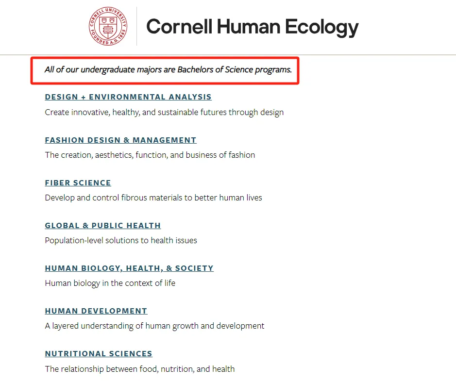Open the Fashion Design & Management link
This screenshot has height=382, width=456.
121,140
